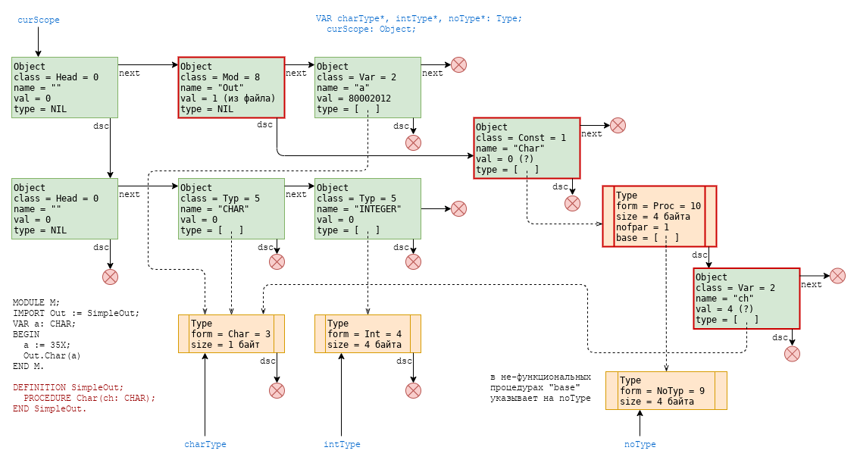Screen dimensions: 857x463
Task: Click the nil circle below Var "a" dsc
Action: coord(413,142)
